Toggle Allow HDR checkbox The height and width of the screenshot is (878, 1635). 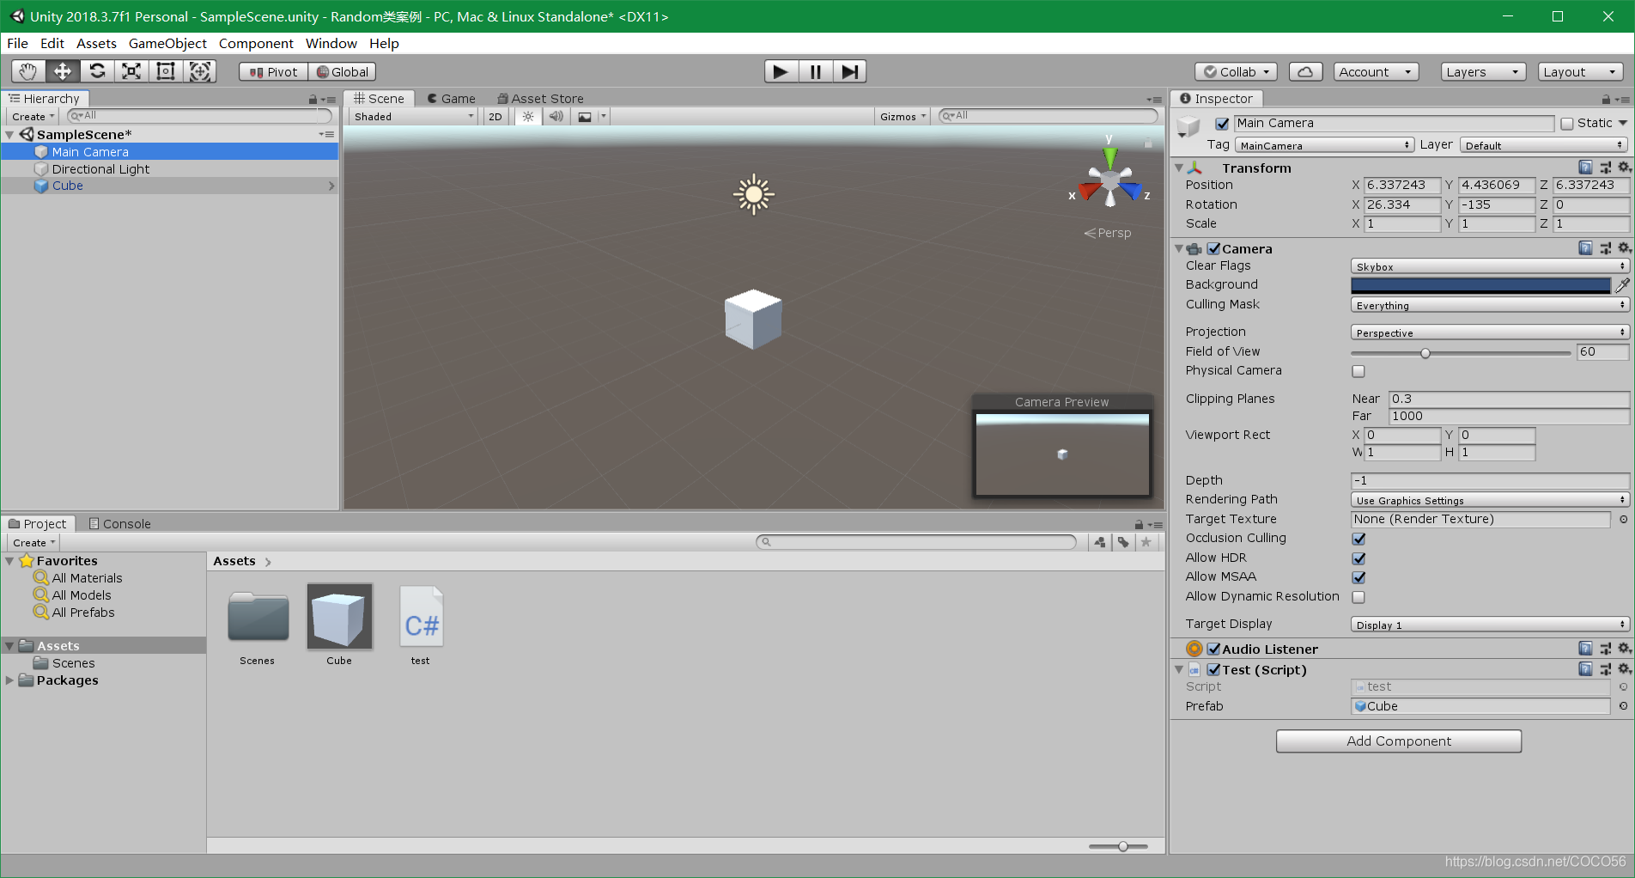coord(1358,558)
